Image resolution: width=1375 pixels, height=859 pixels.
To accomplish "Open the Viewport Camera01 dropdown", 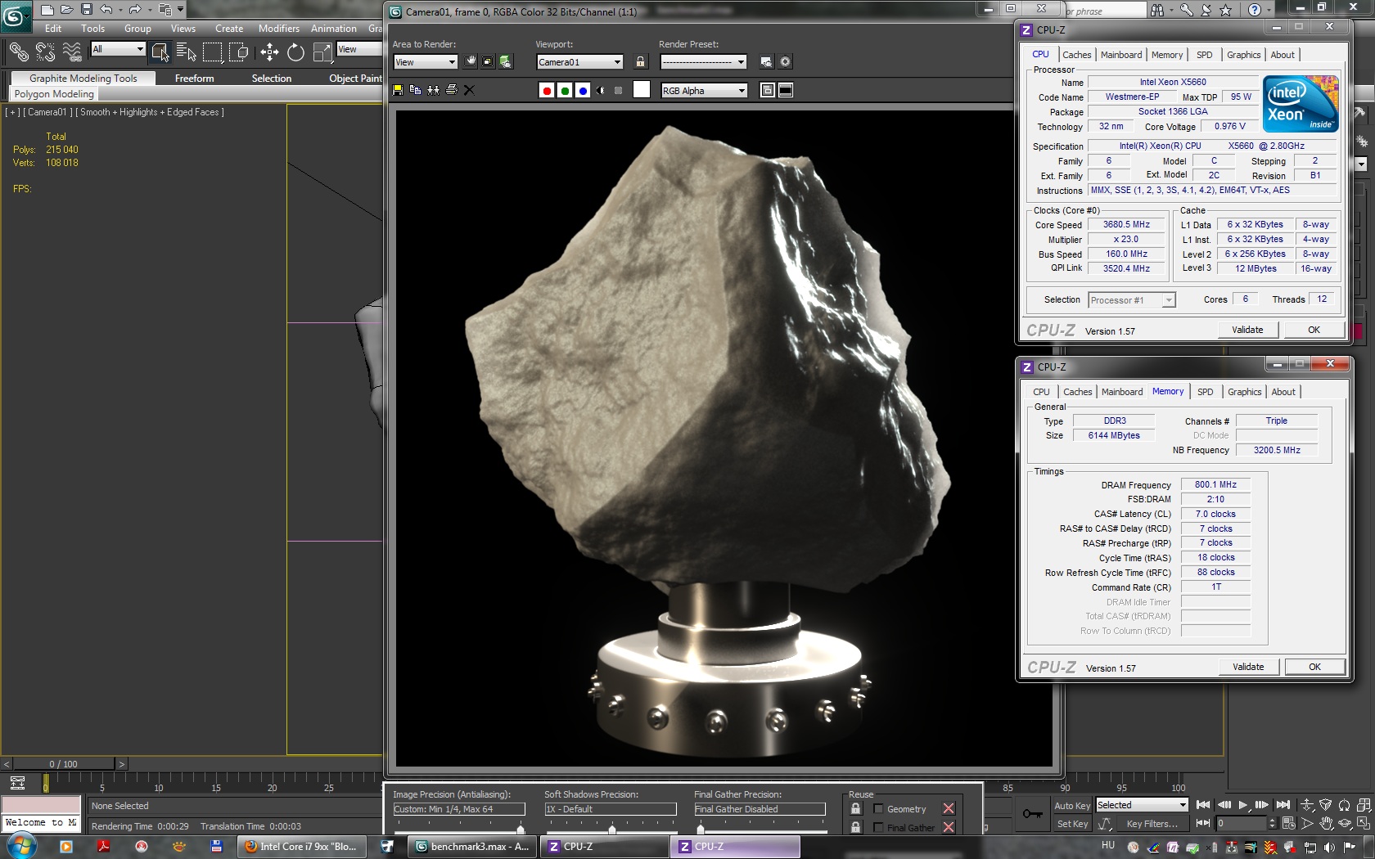I will click(x=579, y=62).
